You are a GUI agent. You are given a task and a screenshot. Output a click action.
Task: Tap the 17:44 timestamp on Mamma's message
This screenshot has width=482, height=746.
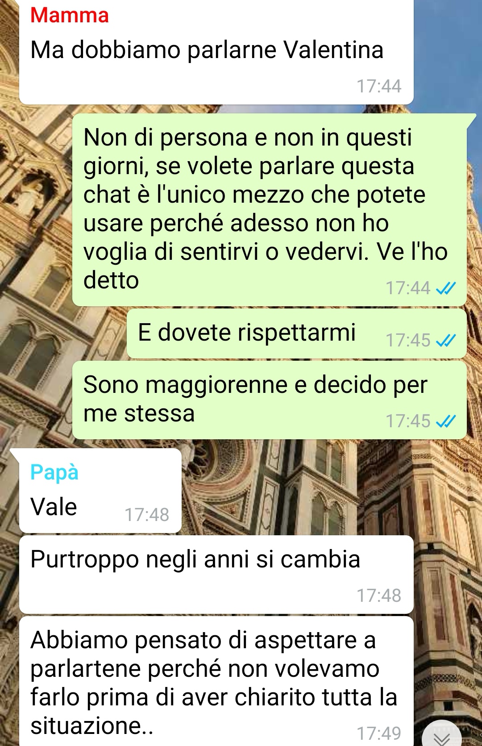click(379, 86)
